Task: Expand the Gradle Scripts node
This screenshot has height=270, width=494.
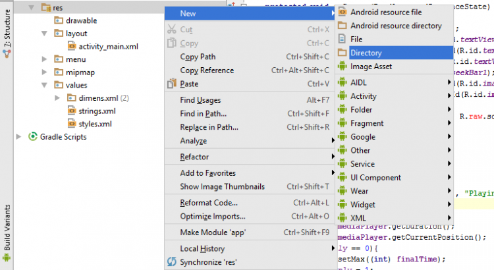Action: click(x=18, y=137)
